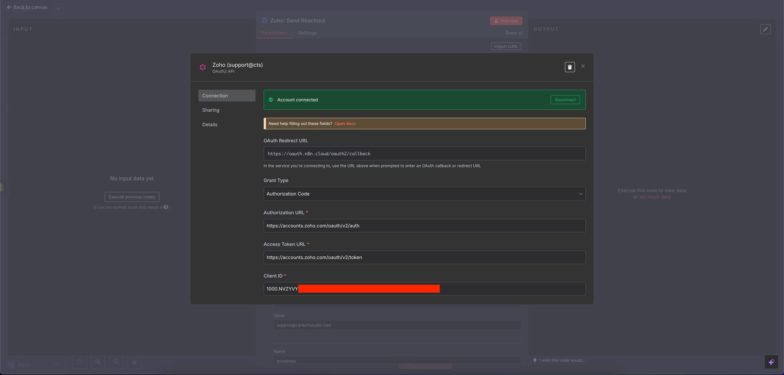The height and width of the screenshot is (375, 784).
Task: Click Execute previous nodes button
Action: coord(132,197)
